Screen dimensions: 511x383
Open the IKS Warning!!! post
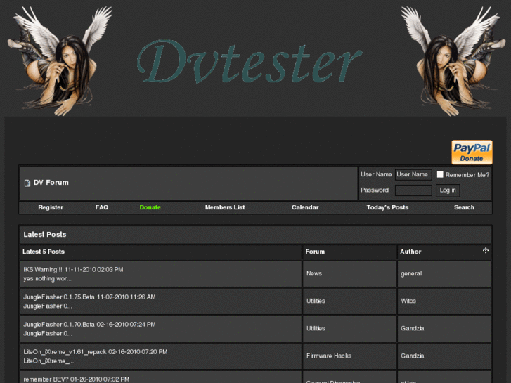42,270
